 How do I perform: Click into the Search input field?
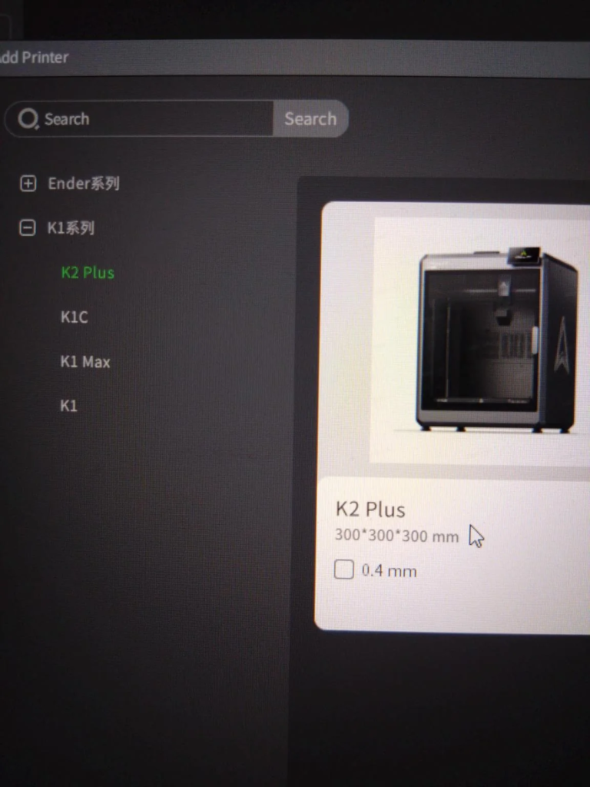point(140,119)
